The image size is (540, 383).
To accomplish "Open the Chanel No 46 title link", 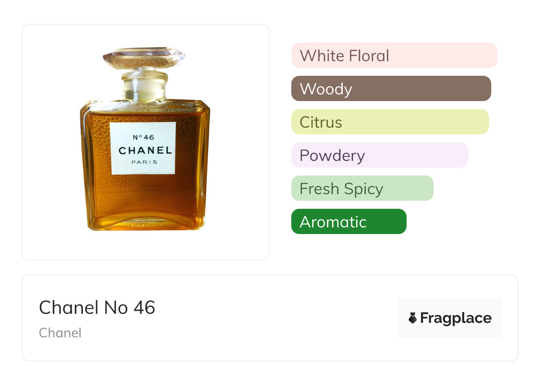I will coord(97,308).
